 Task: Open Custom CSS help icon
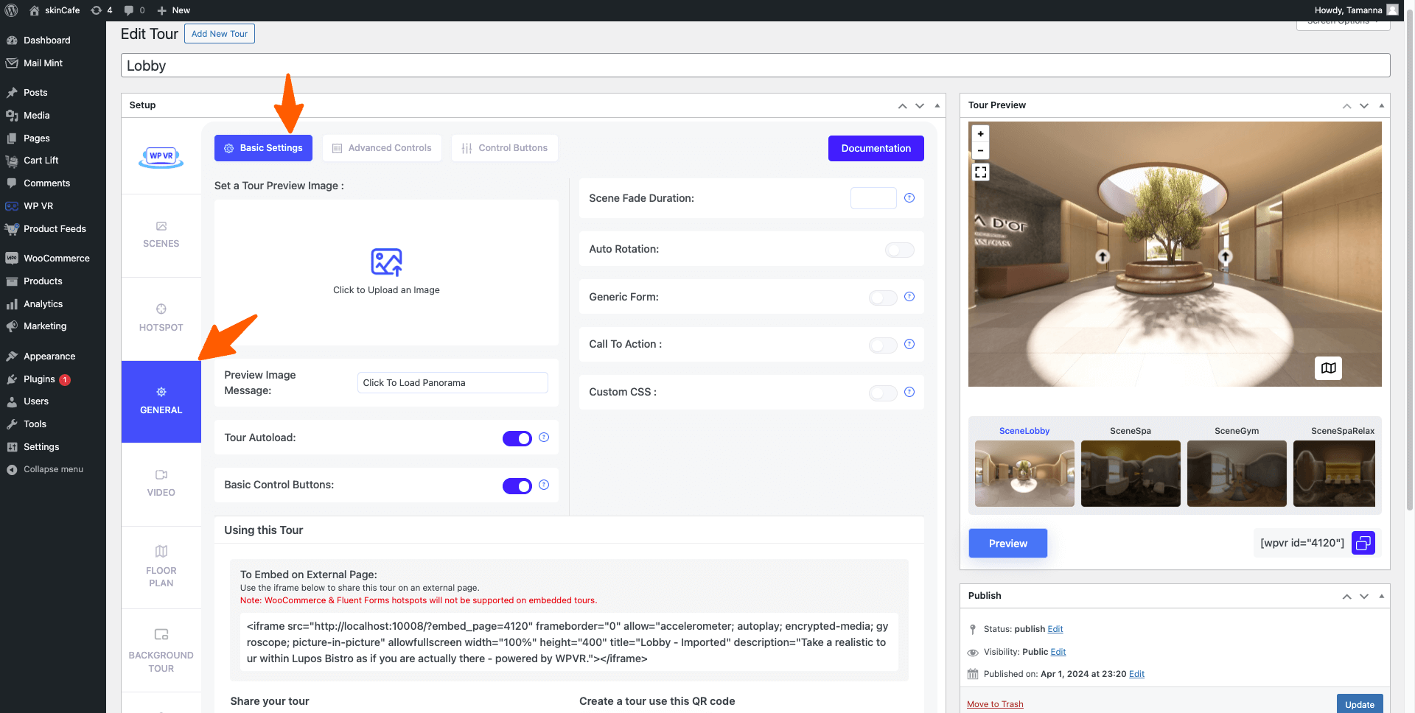(909, 392)
